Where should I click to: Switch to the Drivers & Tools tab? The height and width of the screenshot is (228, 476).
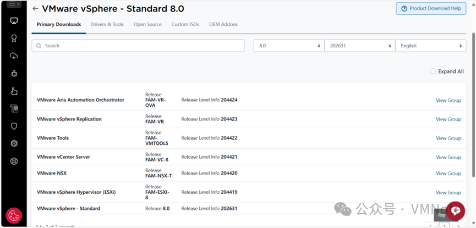click(107, 24)
